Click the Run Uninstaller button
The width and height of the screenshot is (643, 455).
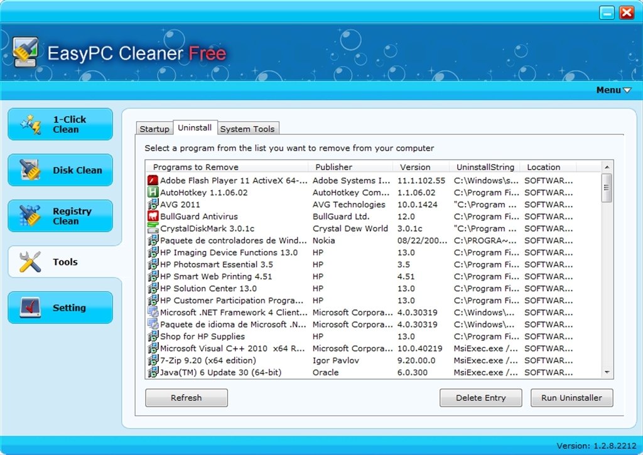[571, 398]
